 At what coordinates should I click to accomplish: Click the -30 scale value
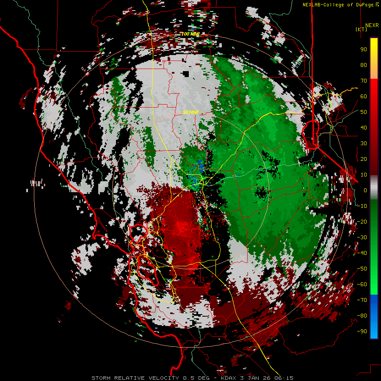[362, 237]
